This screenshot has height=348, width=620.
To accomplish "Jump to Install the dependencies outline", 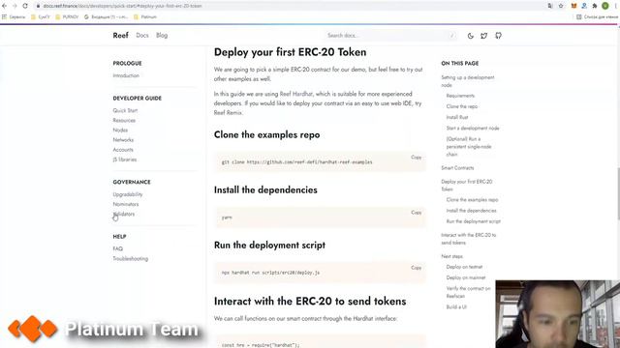I will (472, 211).
